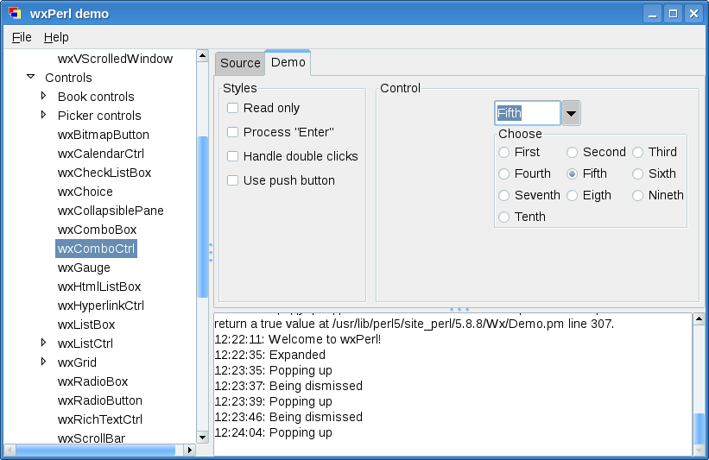Switch to the Source tab
Viewport: 709px width, 460px height.
point(240,63)
